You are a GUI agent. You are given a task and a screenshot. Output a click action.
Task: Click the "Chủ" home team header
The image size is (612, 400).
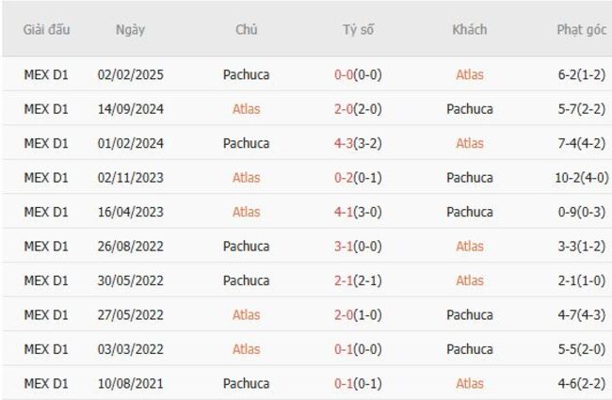point(247,29)
